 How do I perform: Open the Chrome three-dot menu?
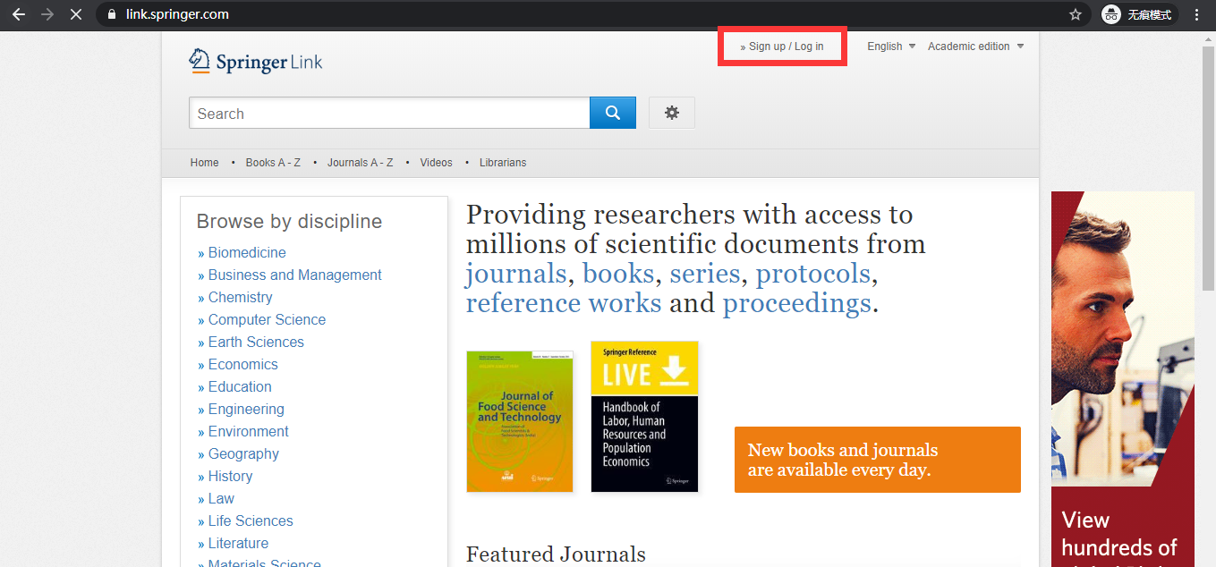coord(1197,14)
